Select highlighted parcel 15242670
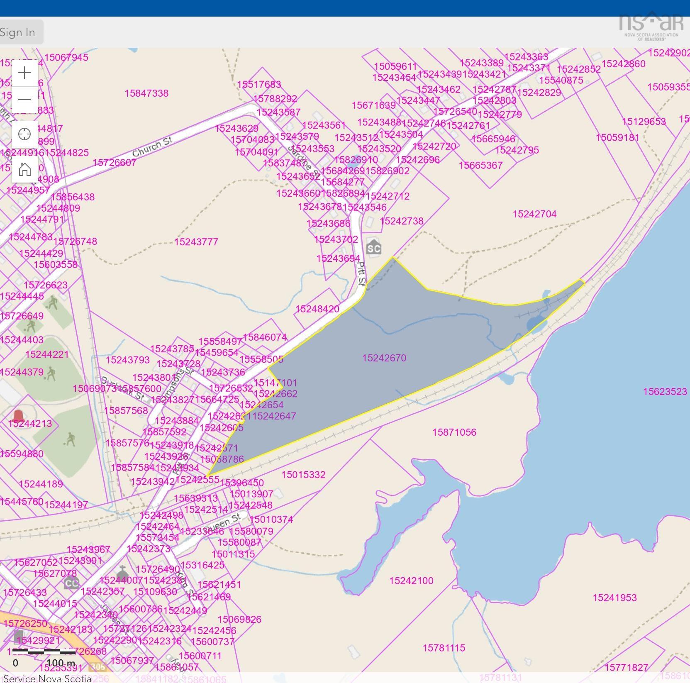Screen dimensions: 690x683 click(x=384, y=358)
